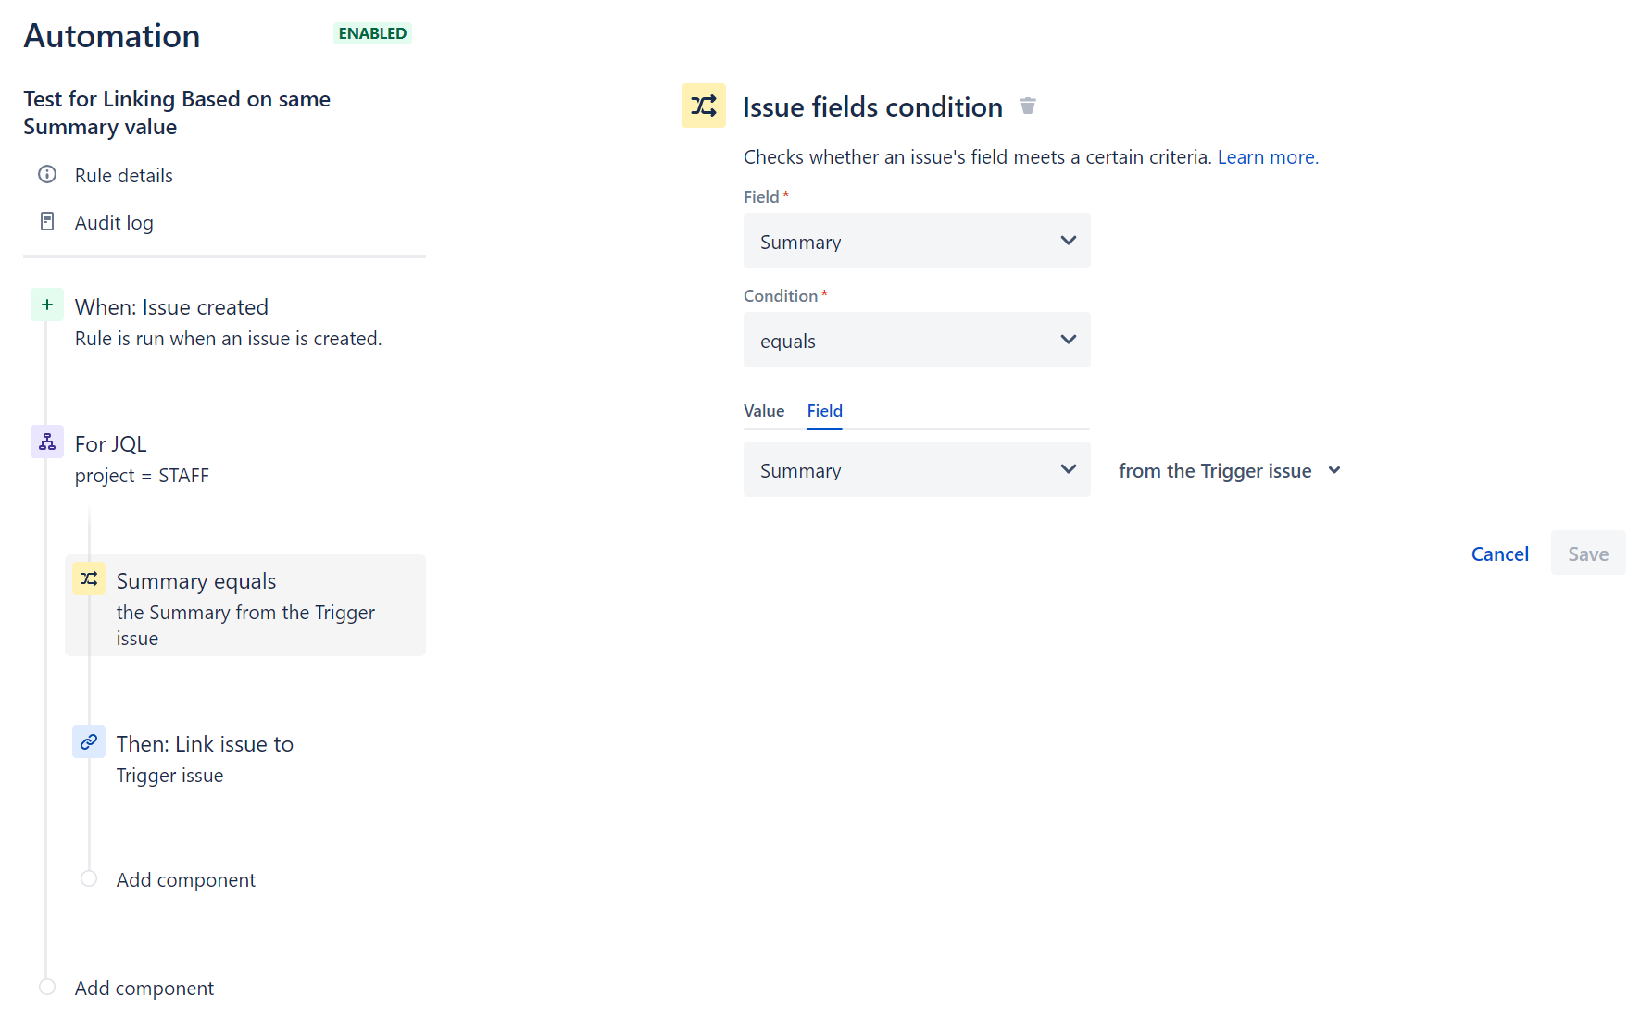Open the Condition dropdown showing equals
Image resolution: width=1640 pixels, height=1020 pixels.
(x=916, y=340)
